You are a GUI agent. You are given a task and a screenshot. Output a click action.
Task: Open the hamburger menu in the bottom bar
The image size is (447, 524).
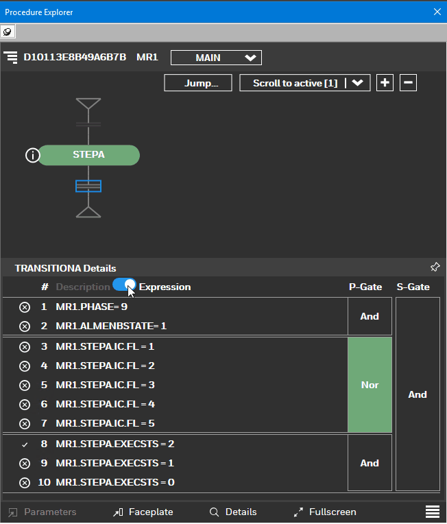pyautogui.click(x=433, y=512)
